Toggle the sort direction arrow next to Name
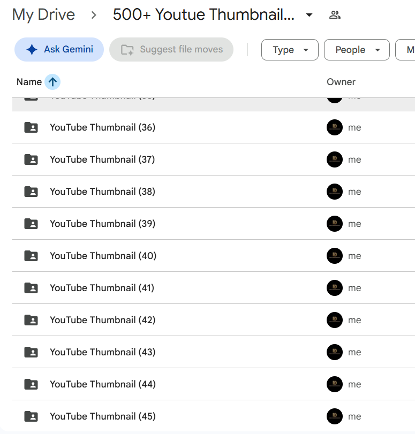The height and width of the screenshot is (434, 415). [x=52, y=82]
